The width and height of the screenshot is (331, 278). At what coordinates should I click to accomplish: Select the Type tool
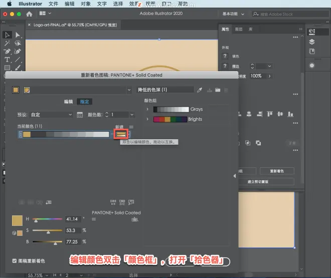tap(7, 60)
